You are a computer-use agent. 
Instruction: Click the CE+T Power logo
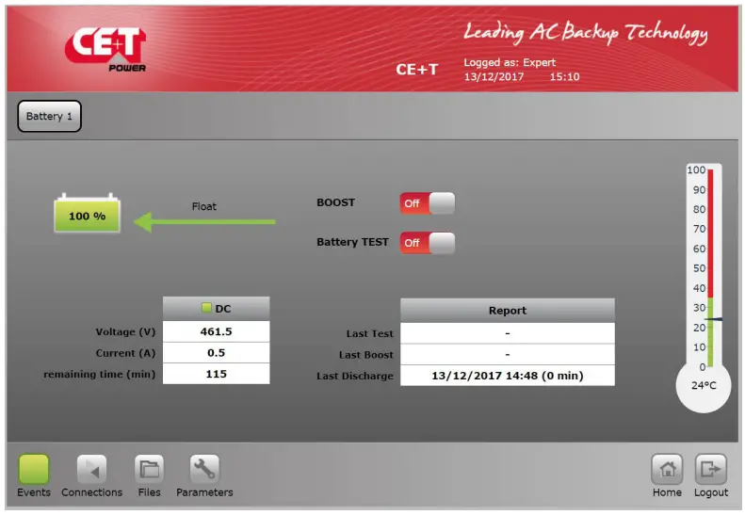[105, 50]
